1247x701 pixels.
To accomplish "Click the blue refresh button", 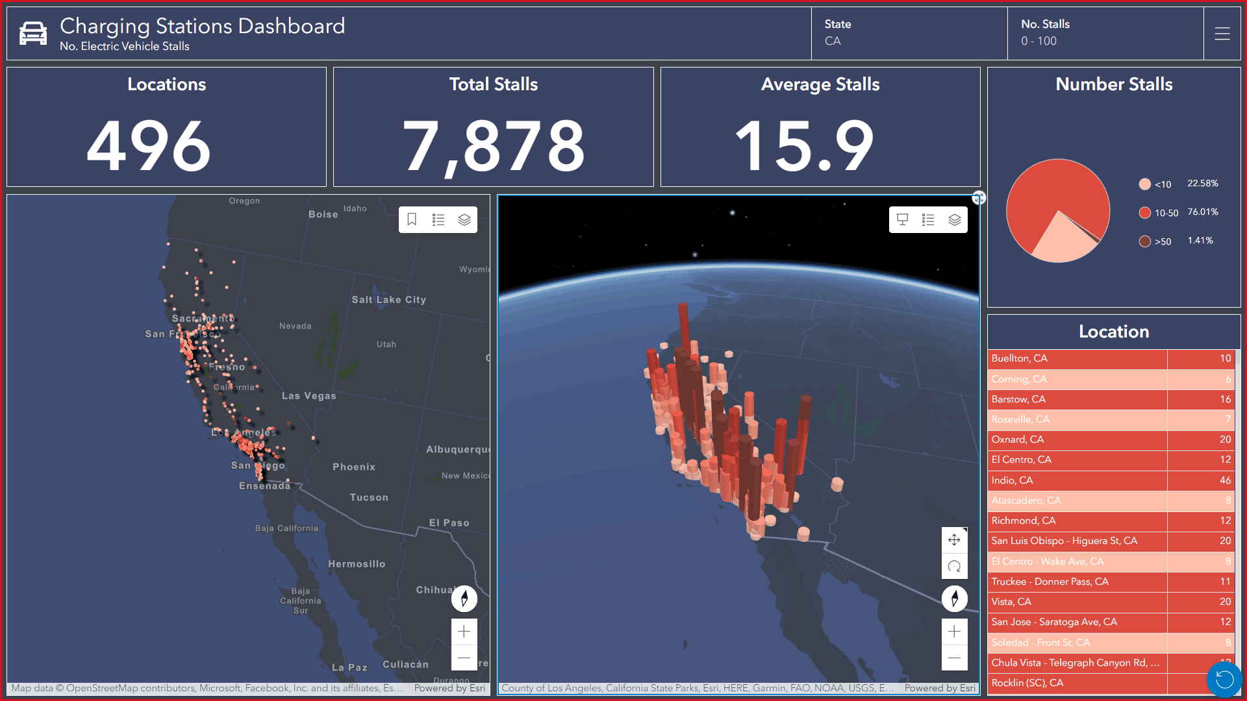I will (x=1224, y=680).
